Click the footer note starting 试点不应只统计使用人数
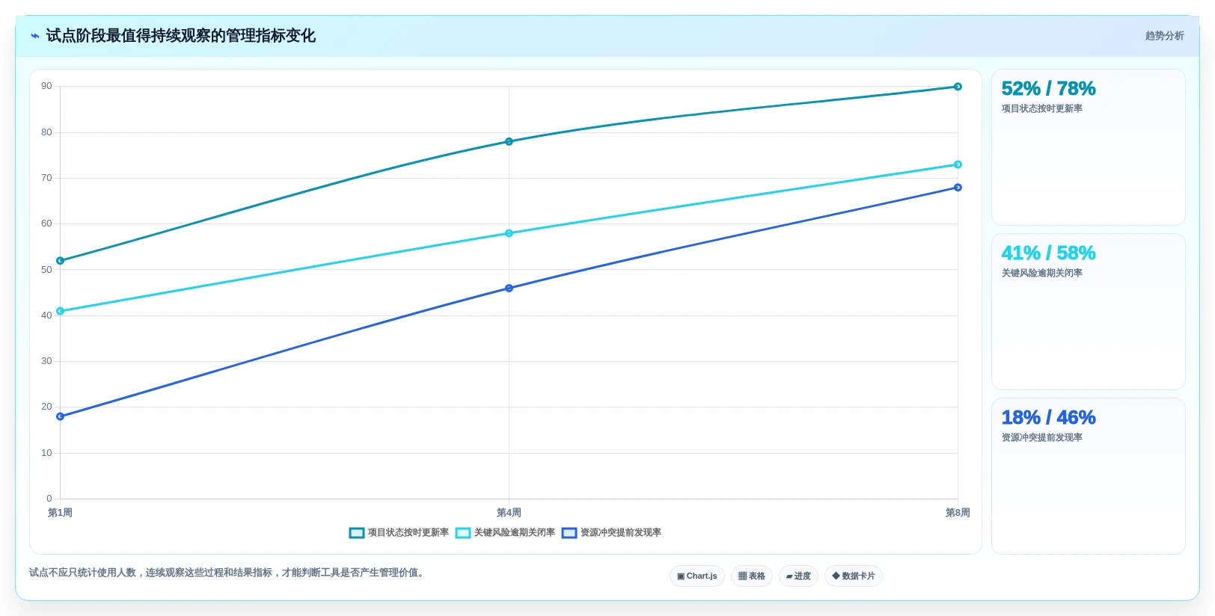1215x616 pixels. click(228, 573)
